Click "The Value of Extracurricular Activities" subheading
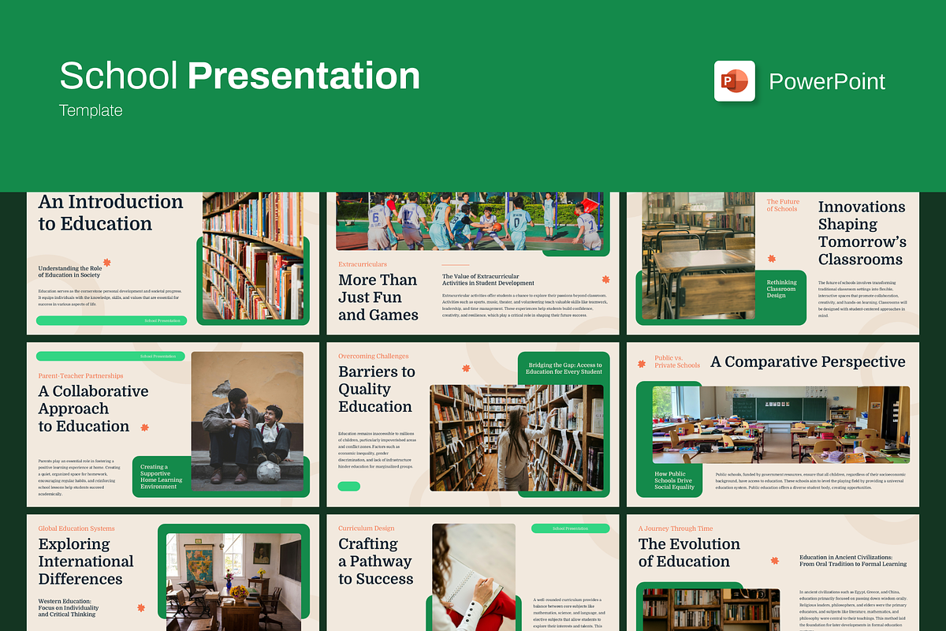Image resolution: width=946 pixels, height=631 pixels. tap(488, 279)
